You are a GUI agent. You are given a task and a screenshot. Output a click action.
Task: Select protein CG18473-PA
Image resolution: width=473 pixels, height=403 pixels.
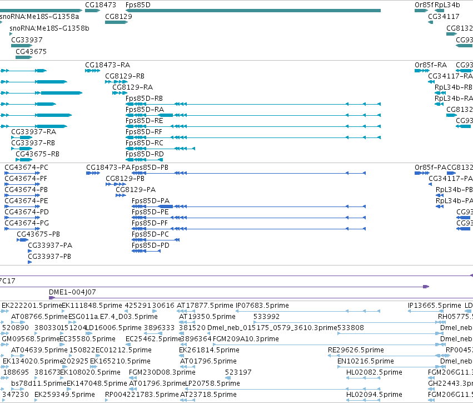pyautogui.click(x=108, y=168)
